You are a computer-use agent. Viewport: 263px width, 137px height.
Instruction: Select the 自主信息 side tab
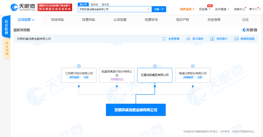tap(7, 48)
